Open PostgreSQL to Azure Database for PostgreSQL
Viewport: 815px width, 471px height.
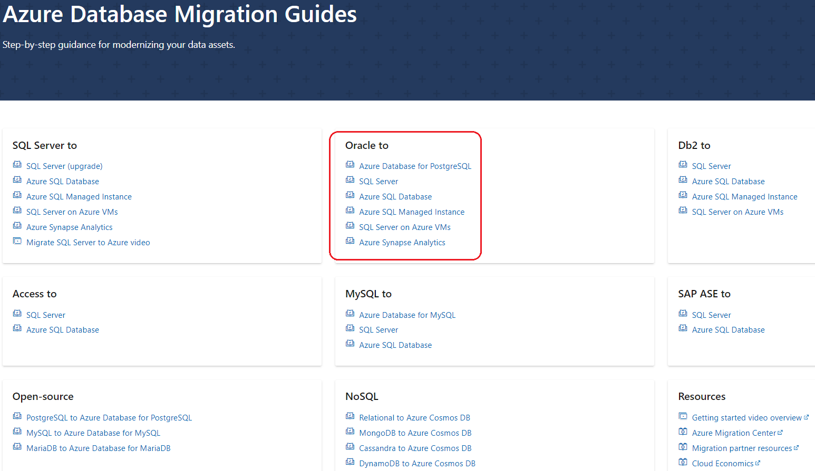[x=109, y=418]
